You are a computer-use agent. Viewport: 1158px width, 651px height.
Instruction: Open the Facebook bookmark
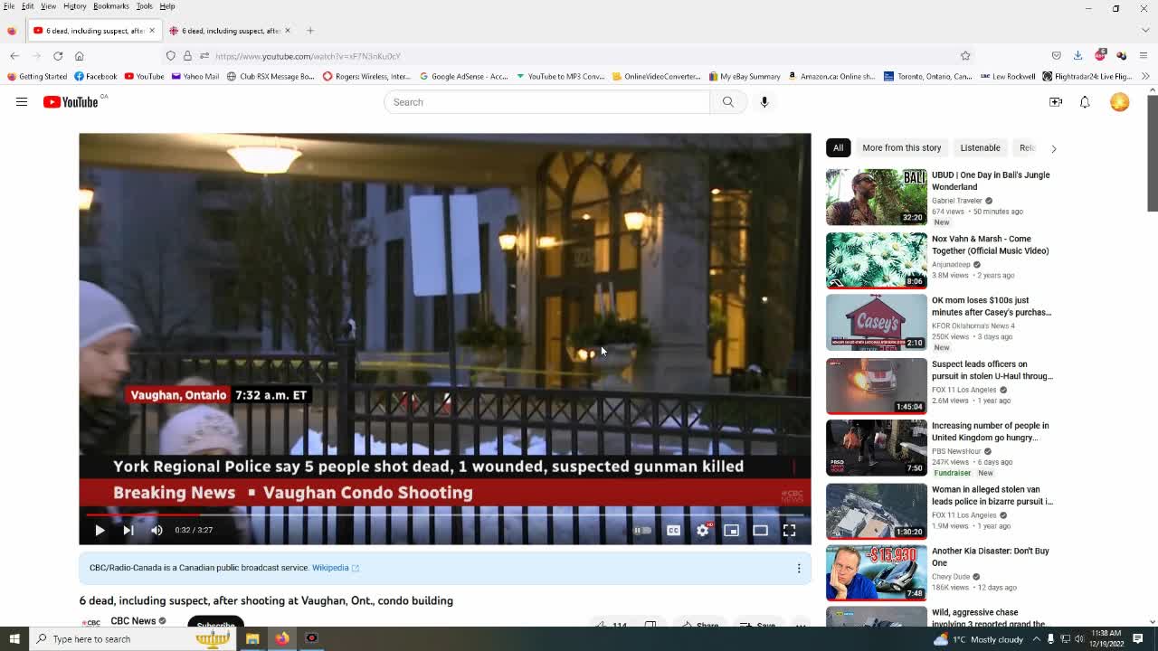pos(96,76)
